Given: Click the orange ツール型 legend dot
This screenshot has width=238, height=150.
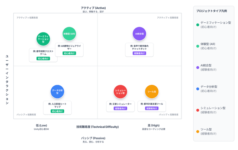Looking at the screenshot, I should [x=198, y=131].
